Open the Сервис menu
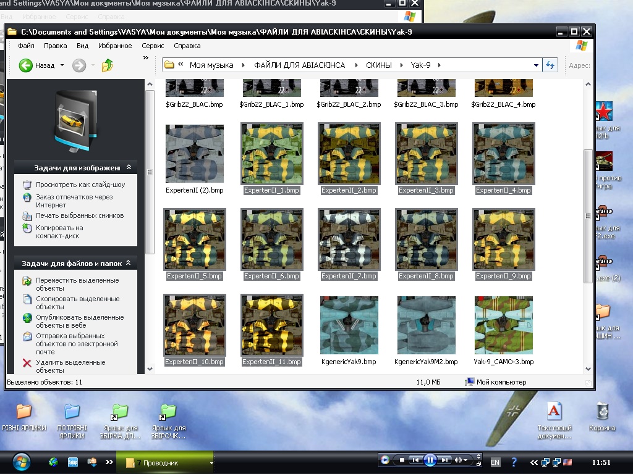The width and height of the screenshot is (633, 474). [x=153, y=46]
